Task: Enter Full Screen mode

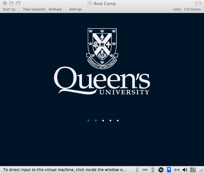Action: [193, 9]
